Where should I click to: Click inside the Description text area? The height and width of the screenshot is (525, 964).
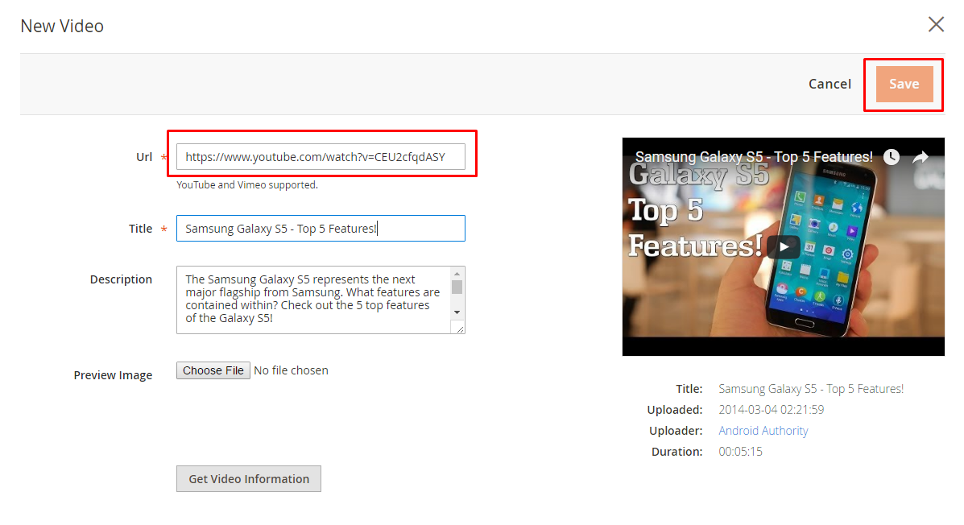coord(313,300)
